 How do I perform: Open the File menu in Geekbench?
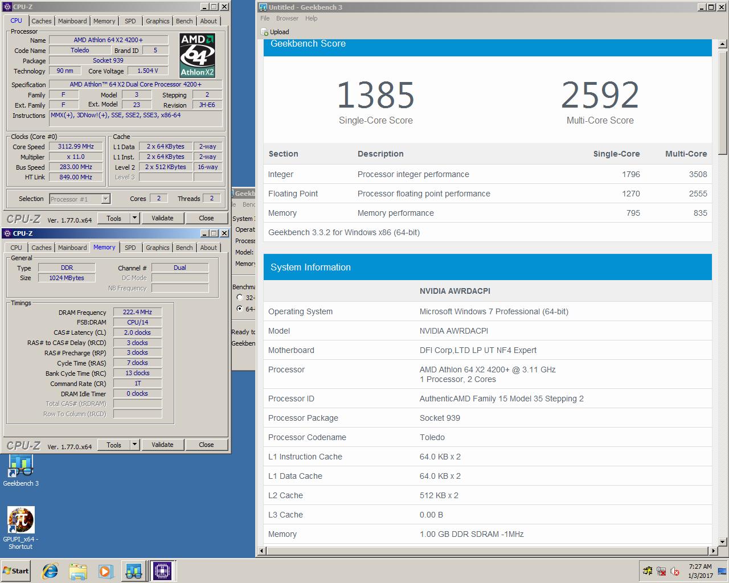(x=265, y=18)
